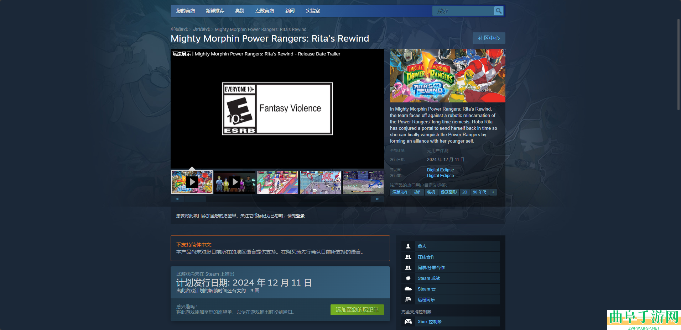Play the first trailer thumbnail with Power Rangers logo
The image size is (681, 330).
(x=192, y=182)
